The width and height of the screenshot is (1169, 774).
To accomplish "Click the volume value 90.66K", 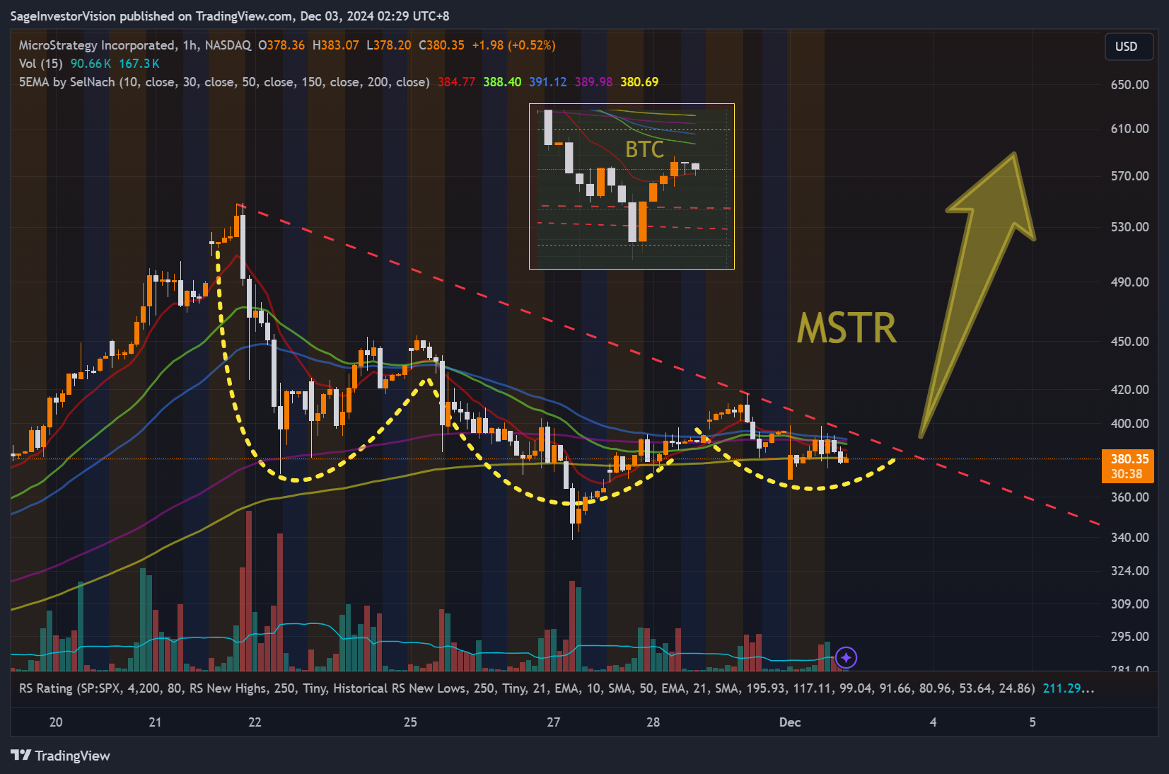I will click(x=91, y=64).
